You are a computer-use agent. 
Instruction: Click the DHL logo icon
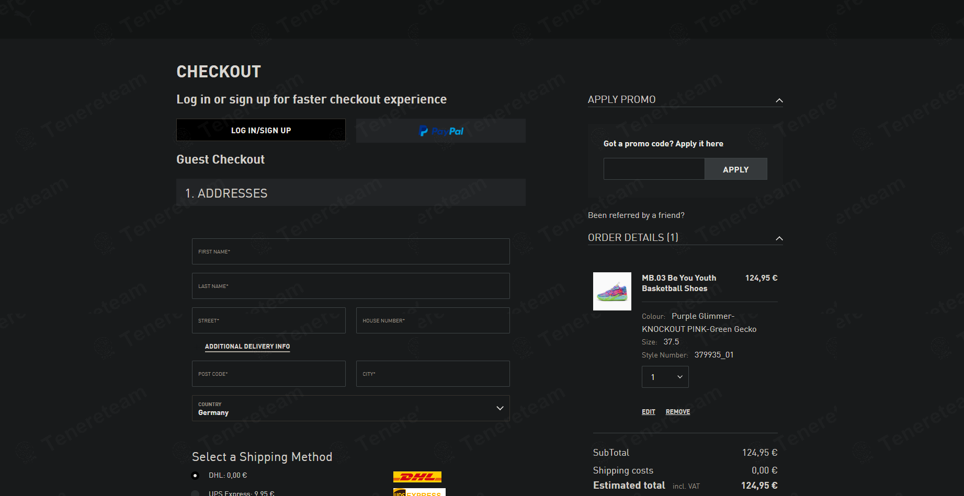417,477
